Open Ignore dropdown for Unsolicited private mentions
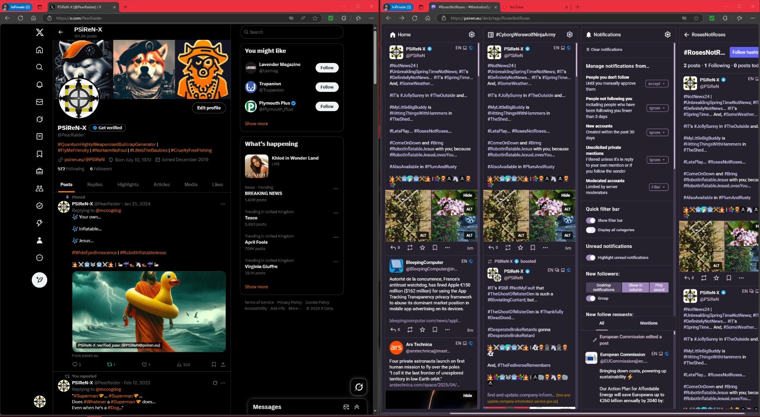 tap(657, 160)
